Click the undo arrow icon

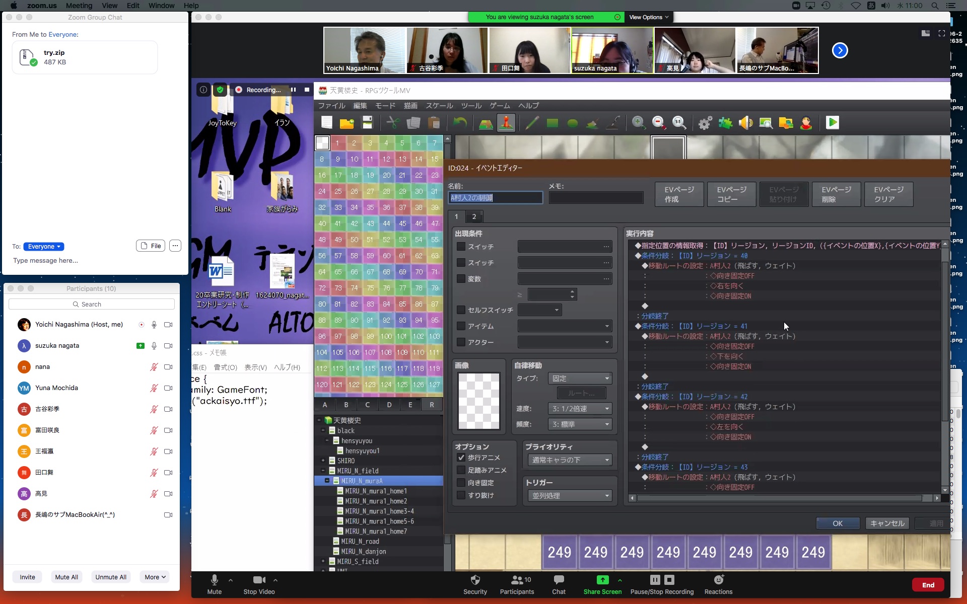(459, 123)
